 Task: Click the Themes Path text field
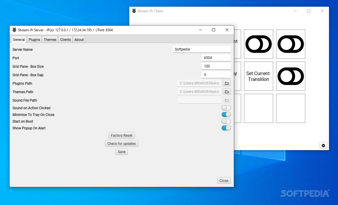tap(199, 92)
